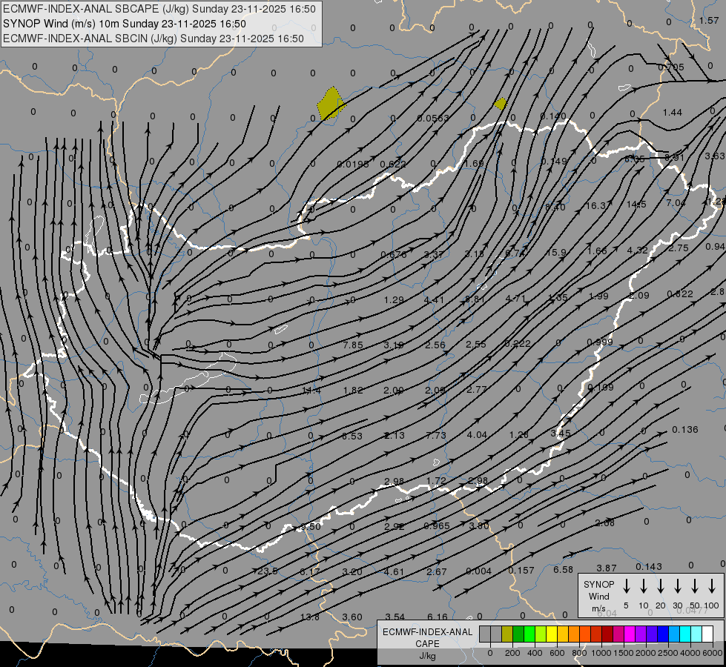726x667 pixels.
Task: Click the yellow swatch ending at 600
Action: point(552,634)
